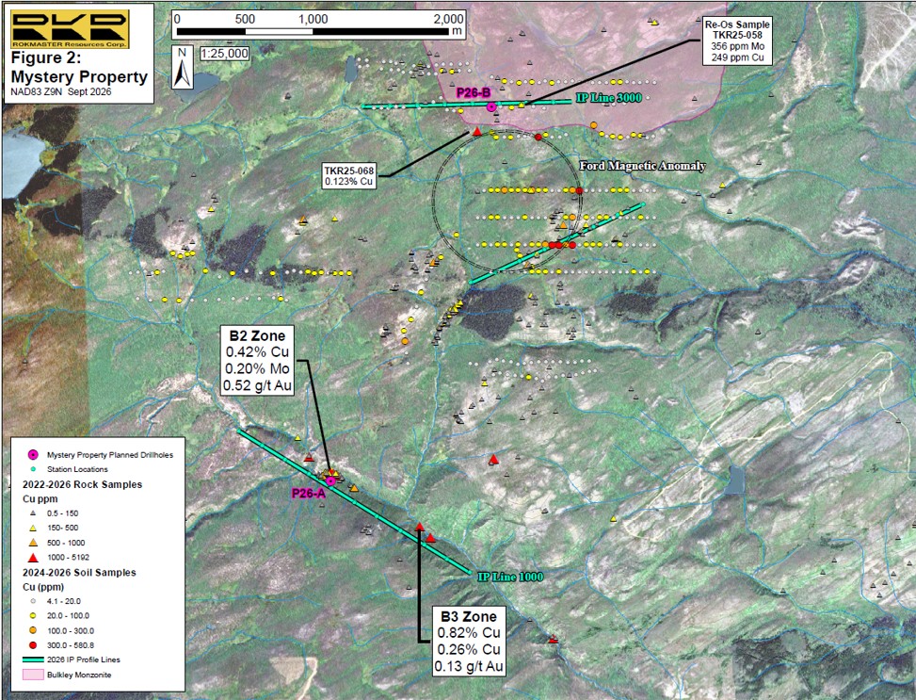Open the B3 Zone callout box
The height and width of the screenshot is (700, 916).
[x=469, y=641]
